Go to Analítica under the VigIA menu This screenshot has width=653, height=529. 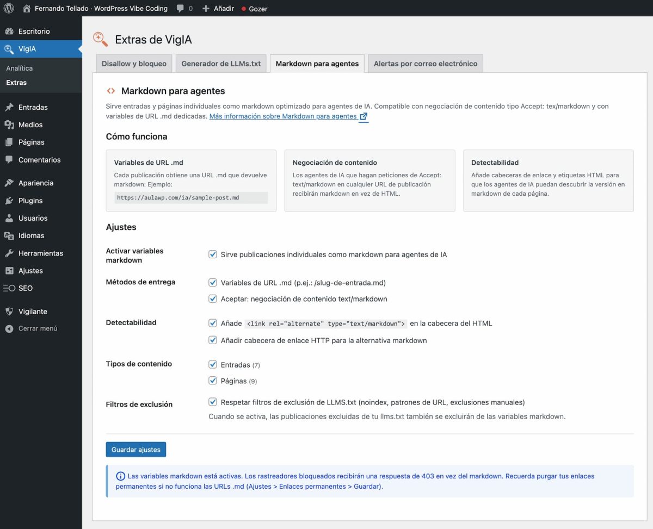coord(19,68)
